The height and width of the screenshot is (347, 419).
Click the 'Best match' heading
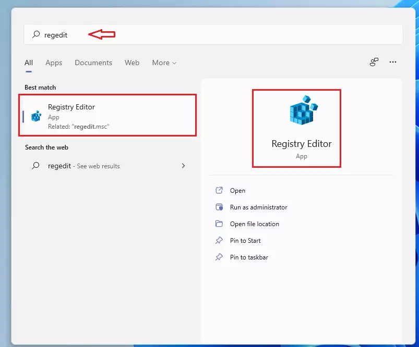point(40,88)
